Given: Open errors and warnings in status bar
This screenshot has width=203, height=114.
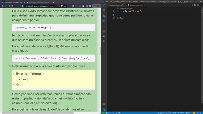Looking at the screenshot, I should click(118, 113).
